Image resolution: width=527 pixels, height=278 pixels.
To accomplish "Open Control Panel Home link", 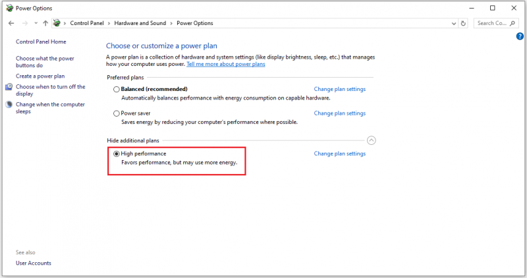I will coord(41,42).
